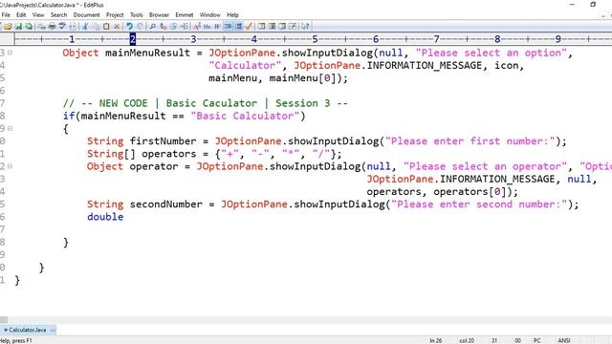Open the Document menu

pyautogui.click(x=86, y=15)
